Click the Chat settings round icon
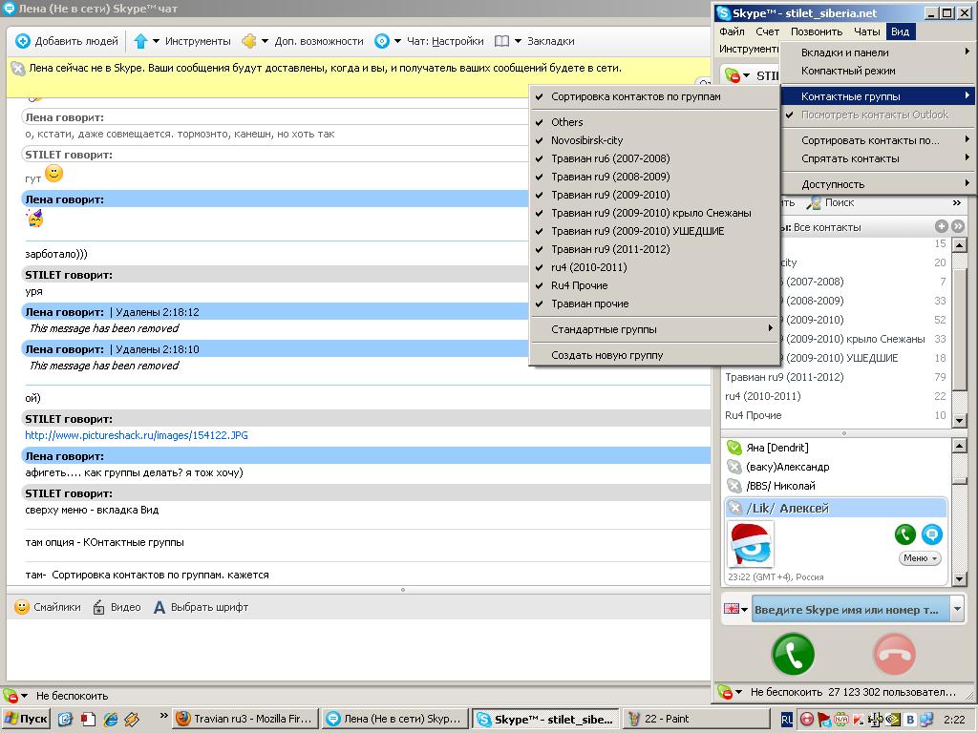The height and width of the screenshot is (733, 978). pos(382,41)
